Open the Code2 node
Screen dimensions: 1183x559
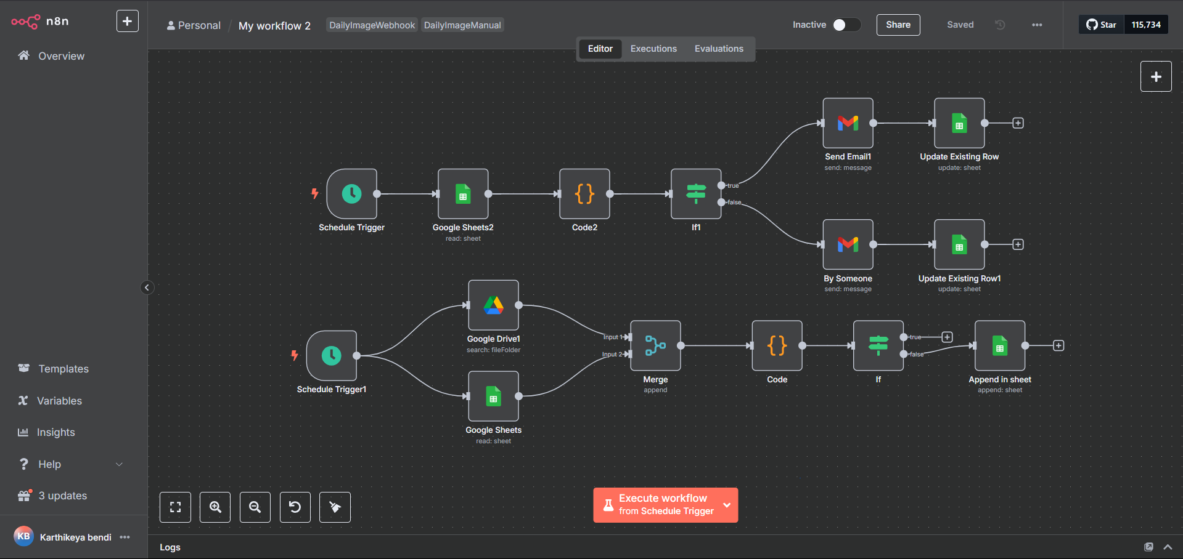click(x=584, y=194)
